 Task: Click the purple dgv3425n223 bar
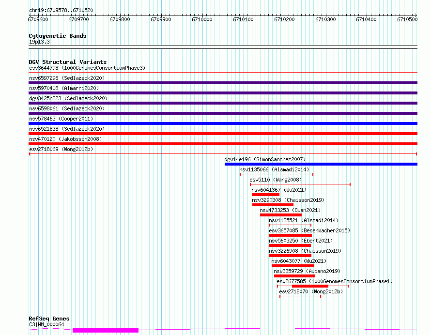pyautogui.click(x=223, y=103)
